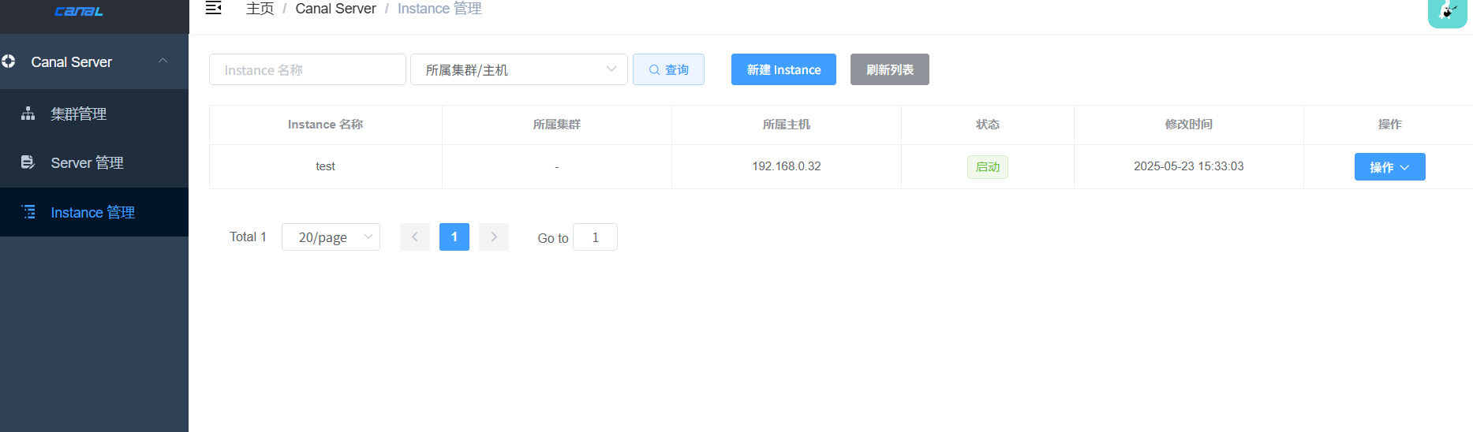Image resolution: width=1473 pixels, height=432 pixels.
Task: Open the 所属集群/主机 dropdown
Action: coord(519,69)
